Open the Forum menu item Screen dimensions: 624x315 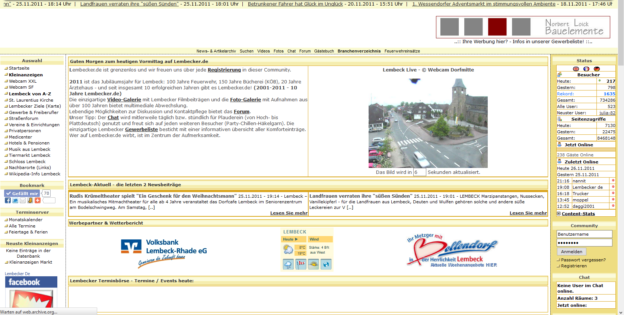point(305,51)
